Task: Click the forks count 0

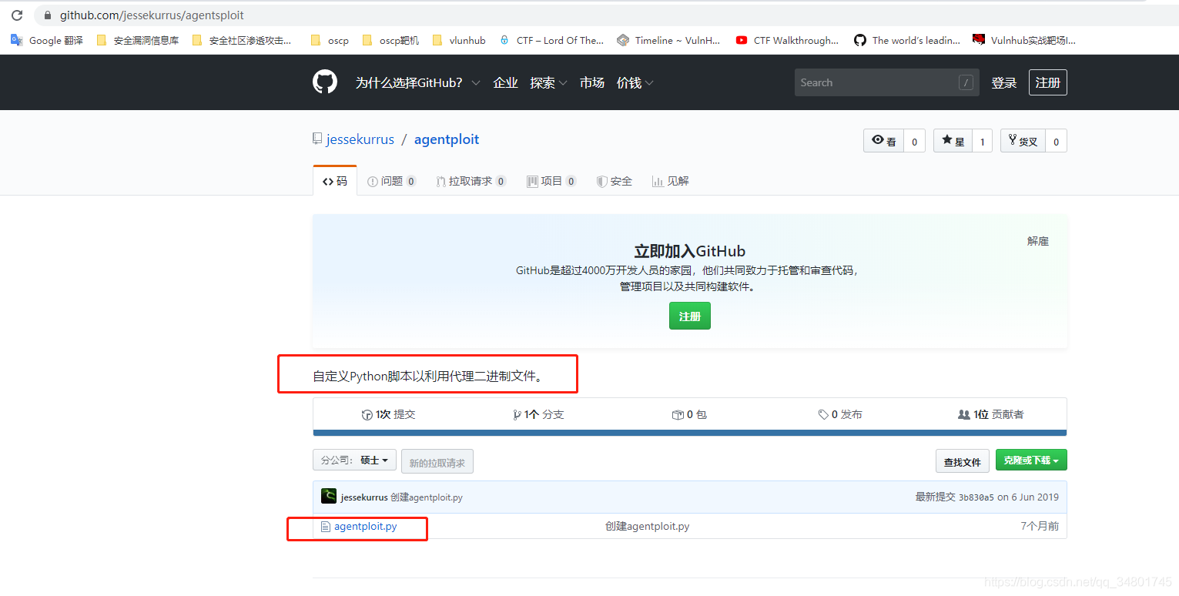Action: click(1056, 141)
